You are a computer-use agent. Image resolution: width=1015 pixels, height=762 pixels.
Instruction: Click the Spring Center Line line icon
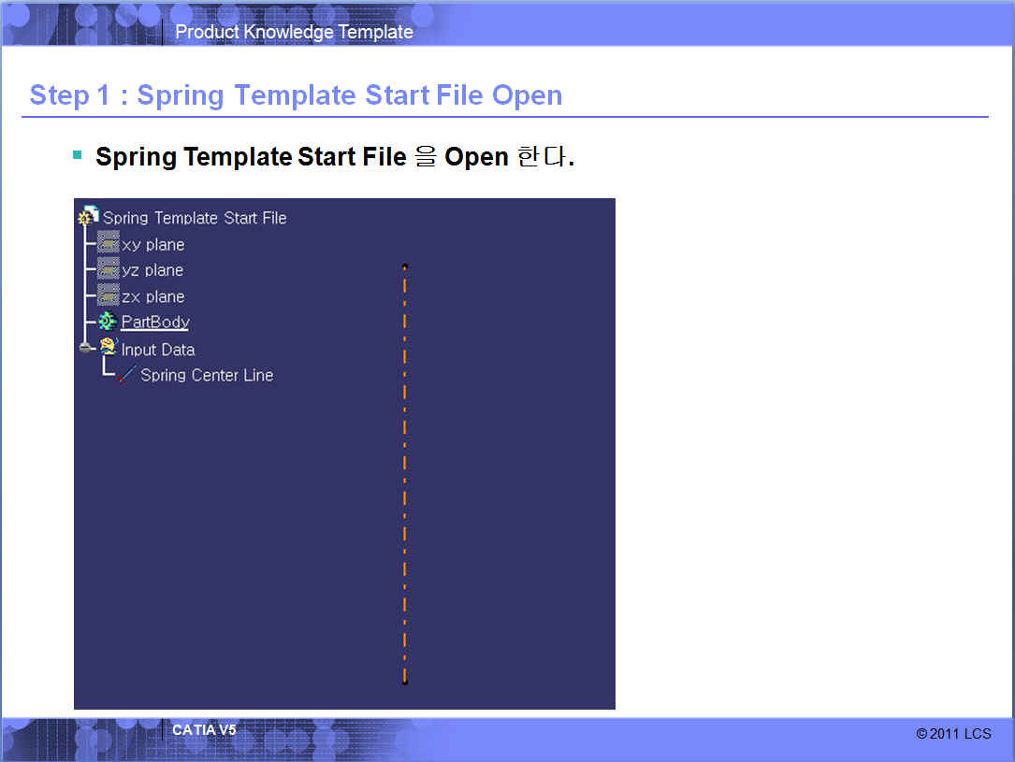pos(127,375)
